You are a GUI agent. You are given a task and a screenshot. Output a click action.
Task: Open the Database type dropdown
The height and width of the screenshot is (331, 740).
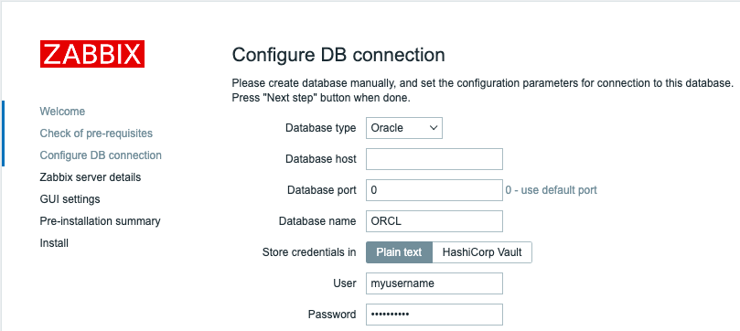coord(404,128)
